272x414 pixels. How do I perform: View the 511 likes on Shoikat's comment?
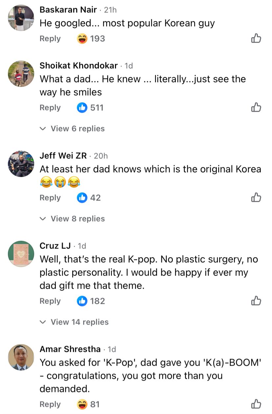90,108
